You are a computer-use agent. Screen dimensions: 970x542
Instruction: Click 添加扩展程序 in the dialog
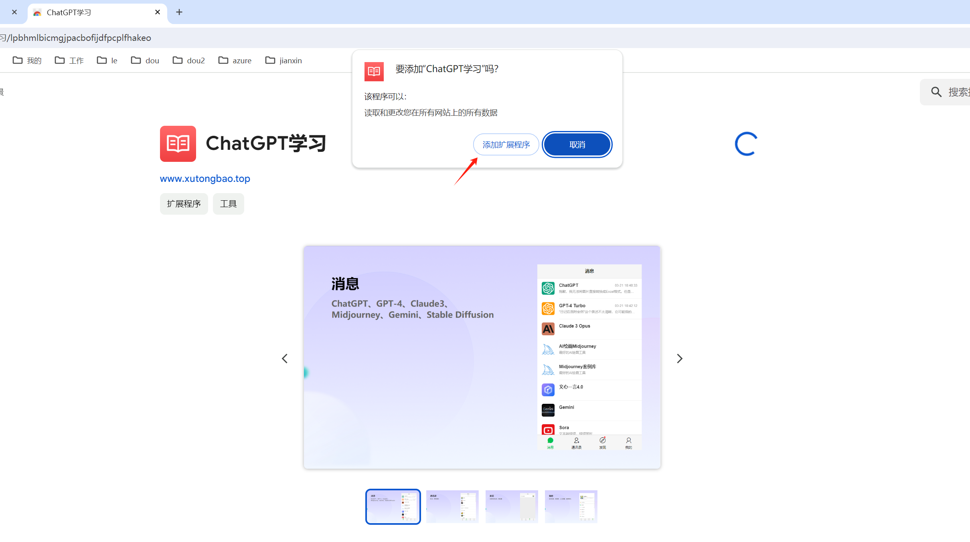pos(506,145)
